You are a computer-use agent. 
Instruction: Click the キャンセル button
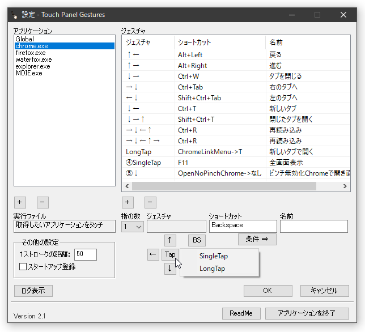click(x=324, y=291)
